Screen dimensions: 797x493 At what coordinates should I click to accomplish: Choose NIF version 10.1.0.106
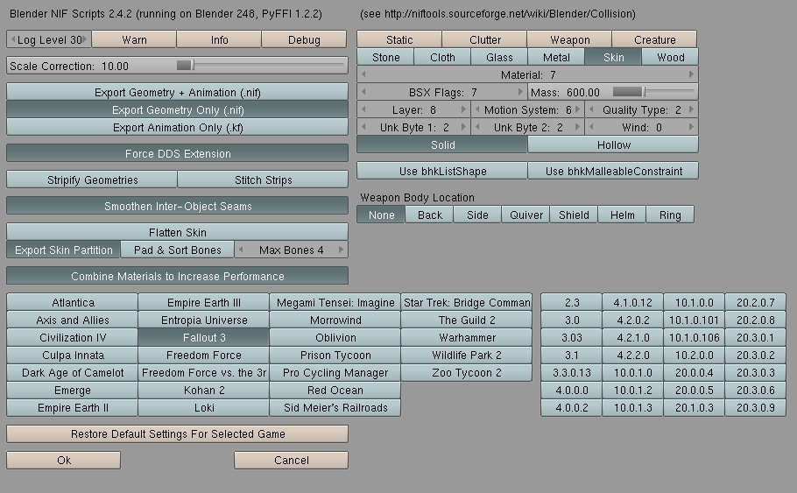[x=694, y=337]
